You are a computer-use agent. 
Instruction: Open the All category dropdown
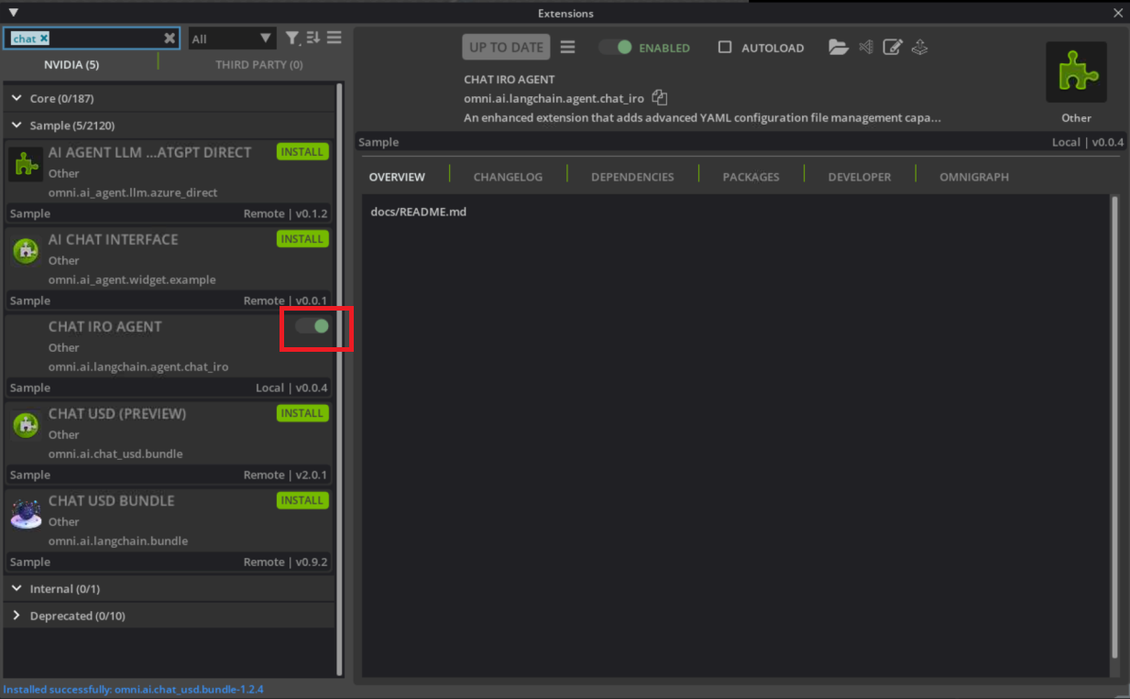point(231,38)
